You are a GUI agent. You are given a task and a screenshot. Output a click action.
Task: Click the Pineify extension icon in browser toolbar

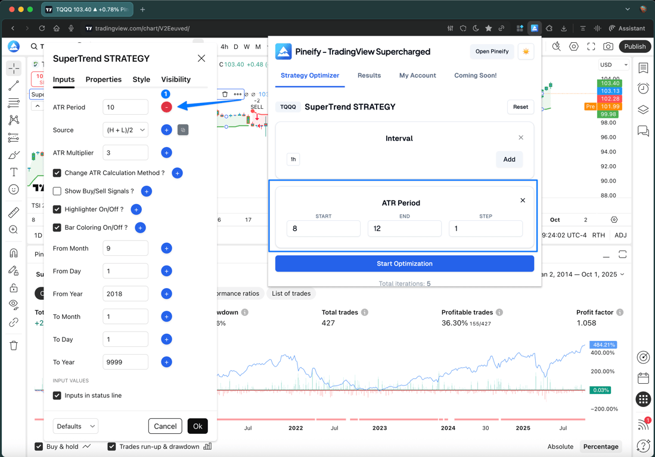click(534, 29)
